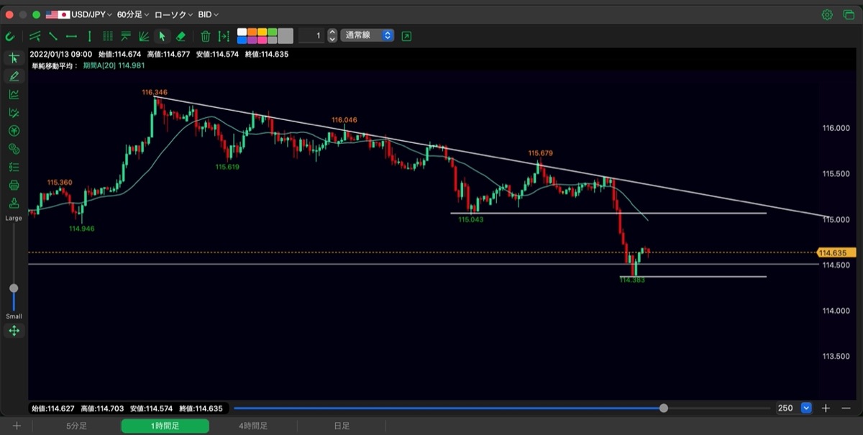Zoom in chart with plus button
Viewport: 863px width, 435px height.
coord(826,408)
